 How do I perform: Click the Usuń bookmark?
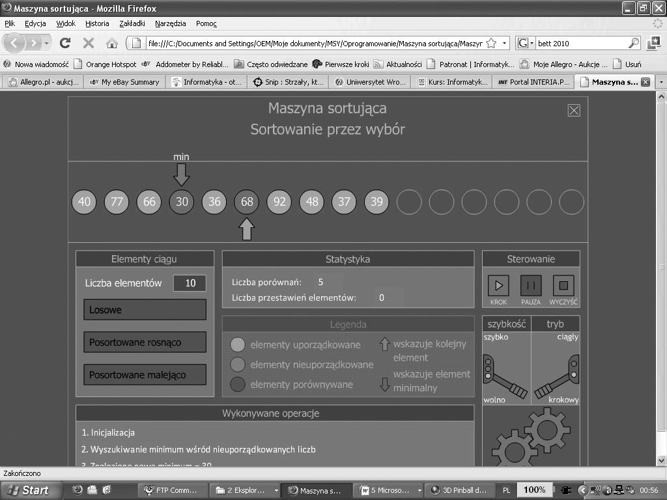click(627, 64)
